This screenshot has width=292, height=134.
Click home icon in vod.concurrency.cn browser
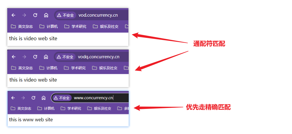coord(46,15)
